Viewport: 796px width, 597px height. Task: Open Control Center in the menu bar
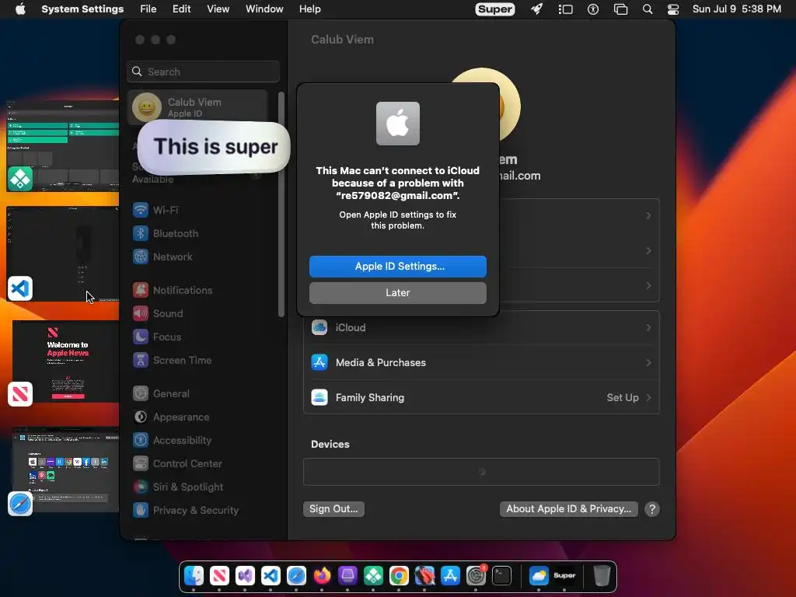click(x=673, y=9)
